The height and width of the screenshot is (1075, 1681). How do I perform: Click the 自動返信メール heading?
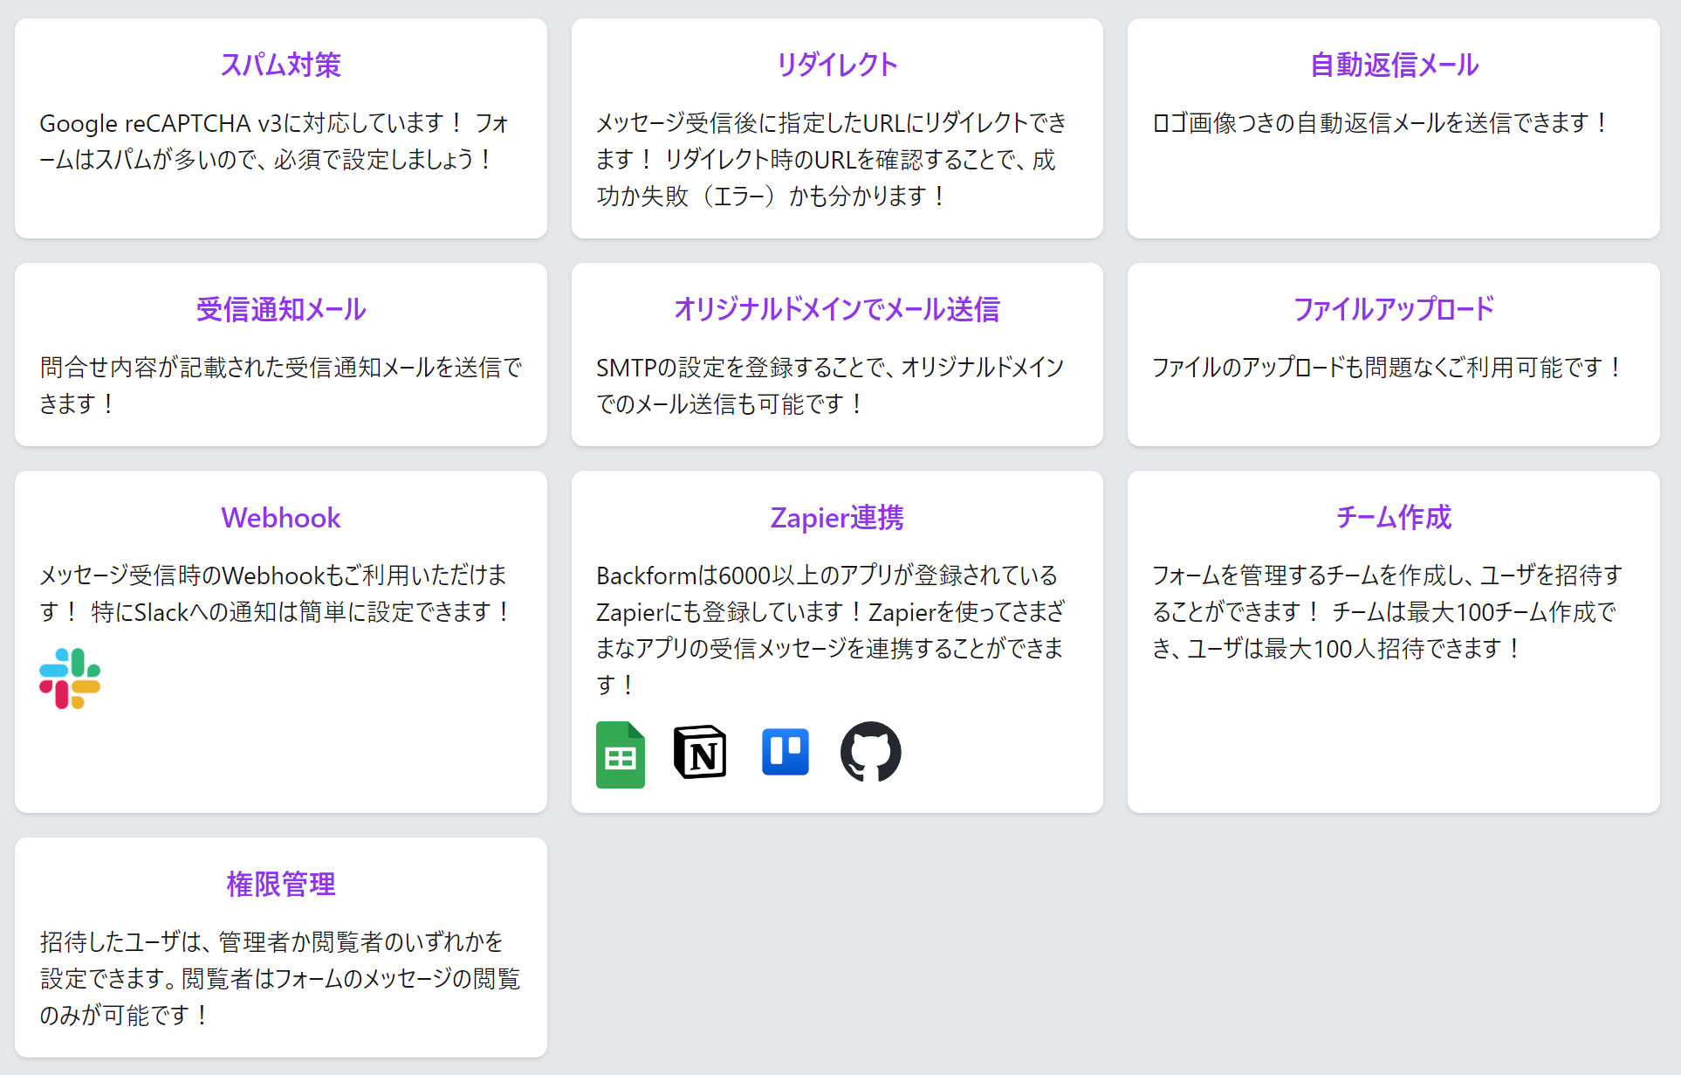pyautogui.click(x=1393, y=65)
